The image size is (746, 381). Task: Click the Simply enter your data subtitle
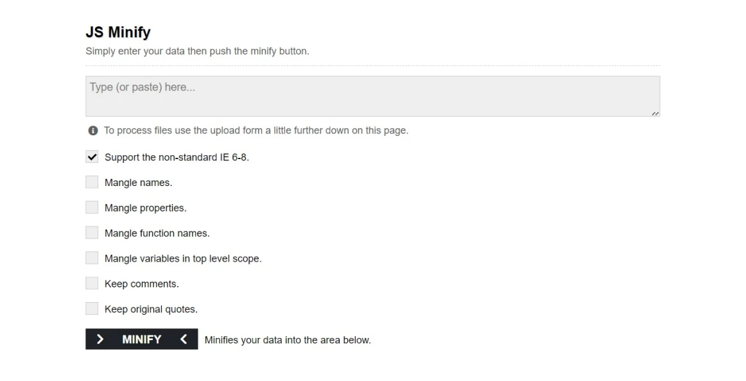point(197,51)
